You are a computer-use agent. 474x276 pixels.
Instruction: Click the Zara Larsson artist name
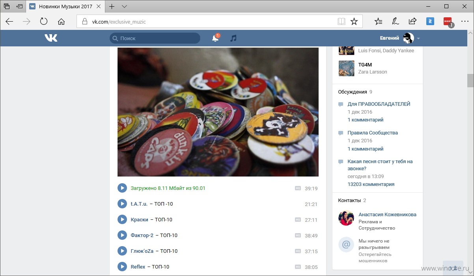373,72
